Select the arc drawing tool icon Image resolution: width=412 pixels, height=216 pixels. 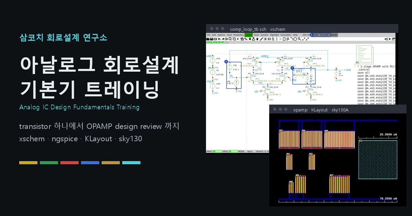tap(291, 39)
